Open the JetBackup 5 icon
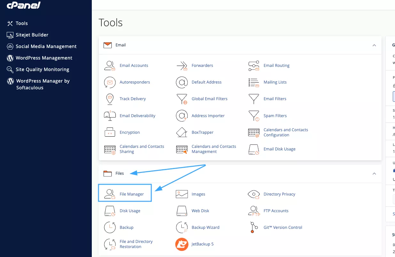The image size is (395, 257). [182, 244]
